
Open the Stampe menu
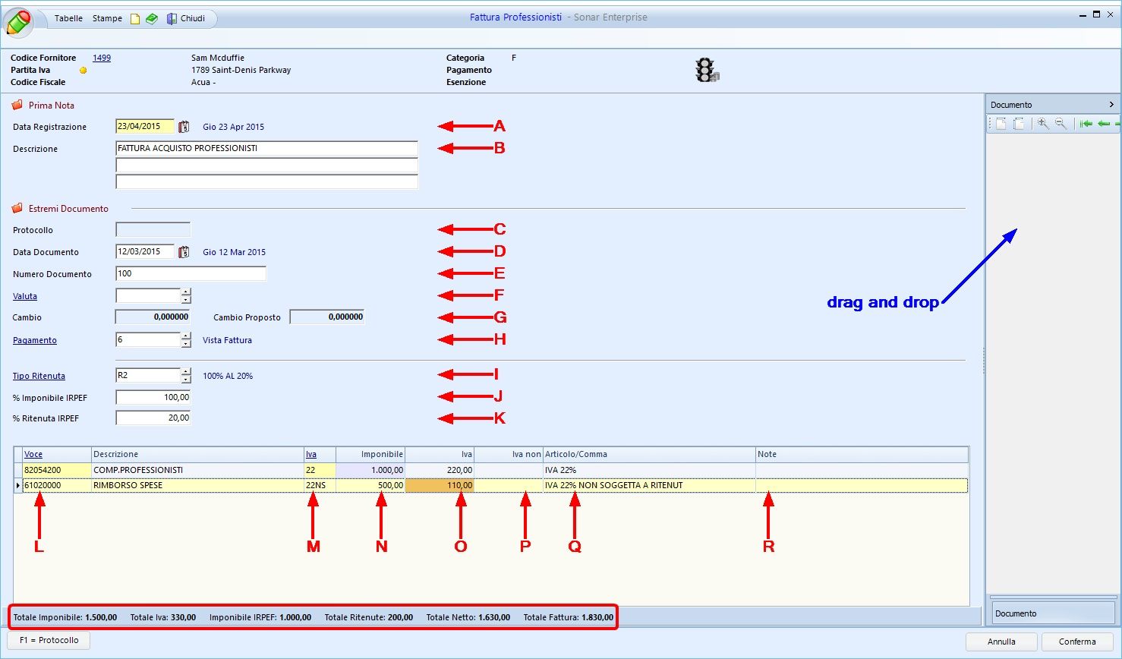point(107,18)
